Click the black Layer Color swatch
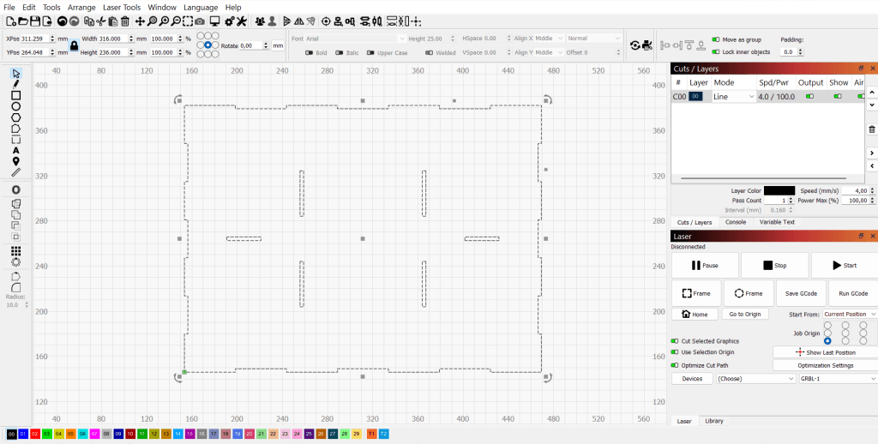Screen dimensions: 878x444 [x=779, y=190]
